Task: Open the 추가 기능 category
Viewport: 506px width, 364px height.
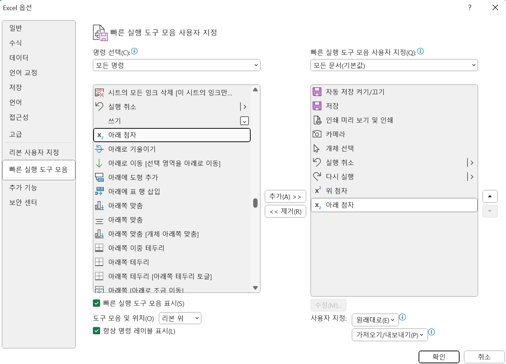Action: click(39, 187)
